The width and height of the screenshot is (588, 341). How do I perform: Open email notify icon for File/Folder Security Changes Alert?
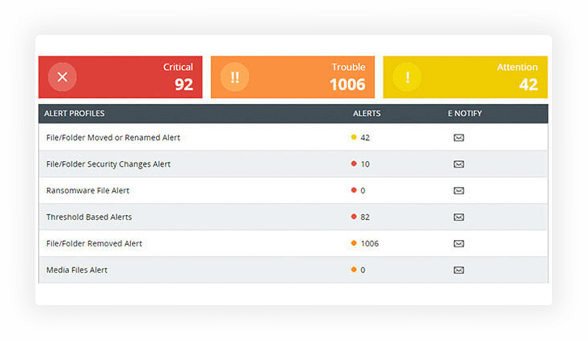(459, 164)
